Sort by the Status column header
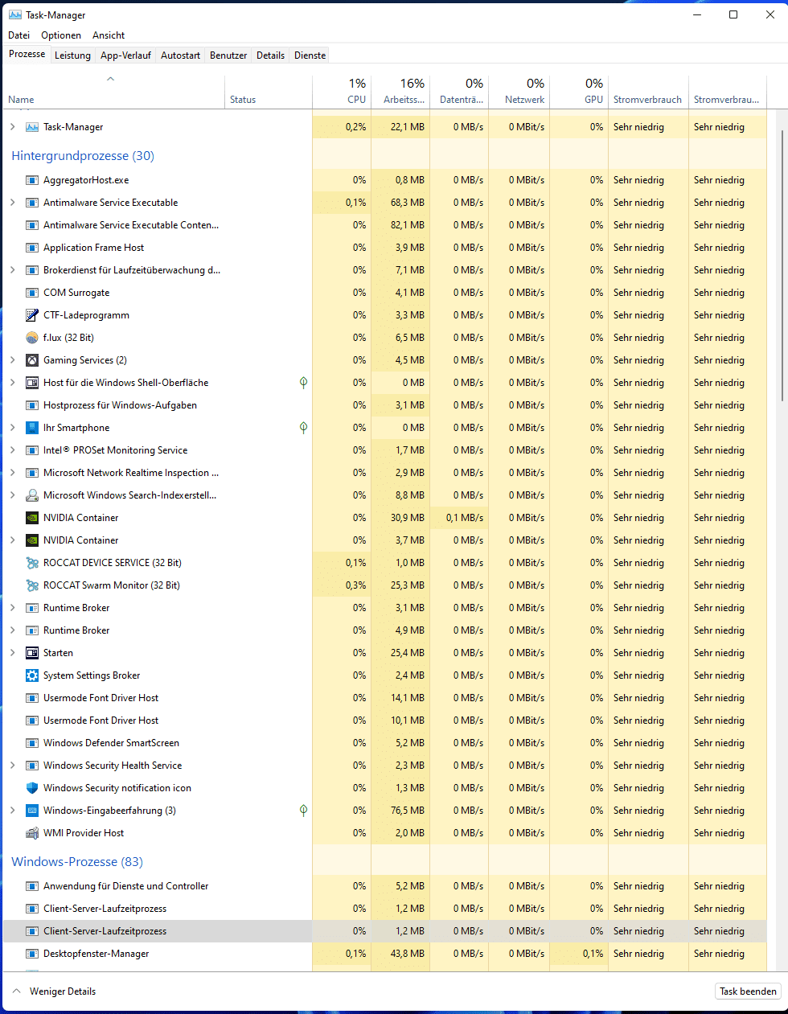788x1014 pixels. coord(269,91)
